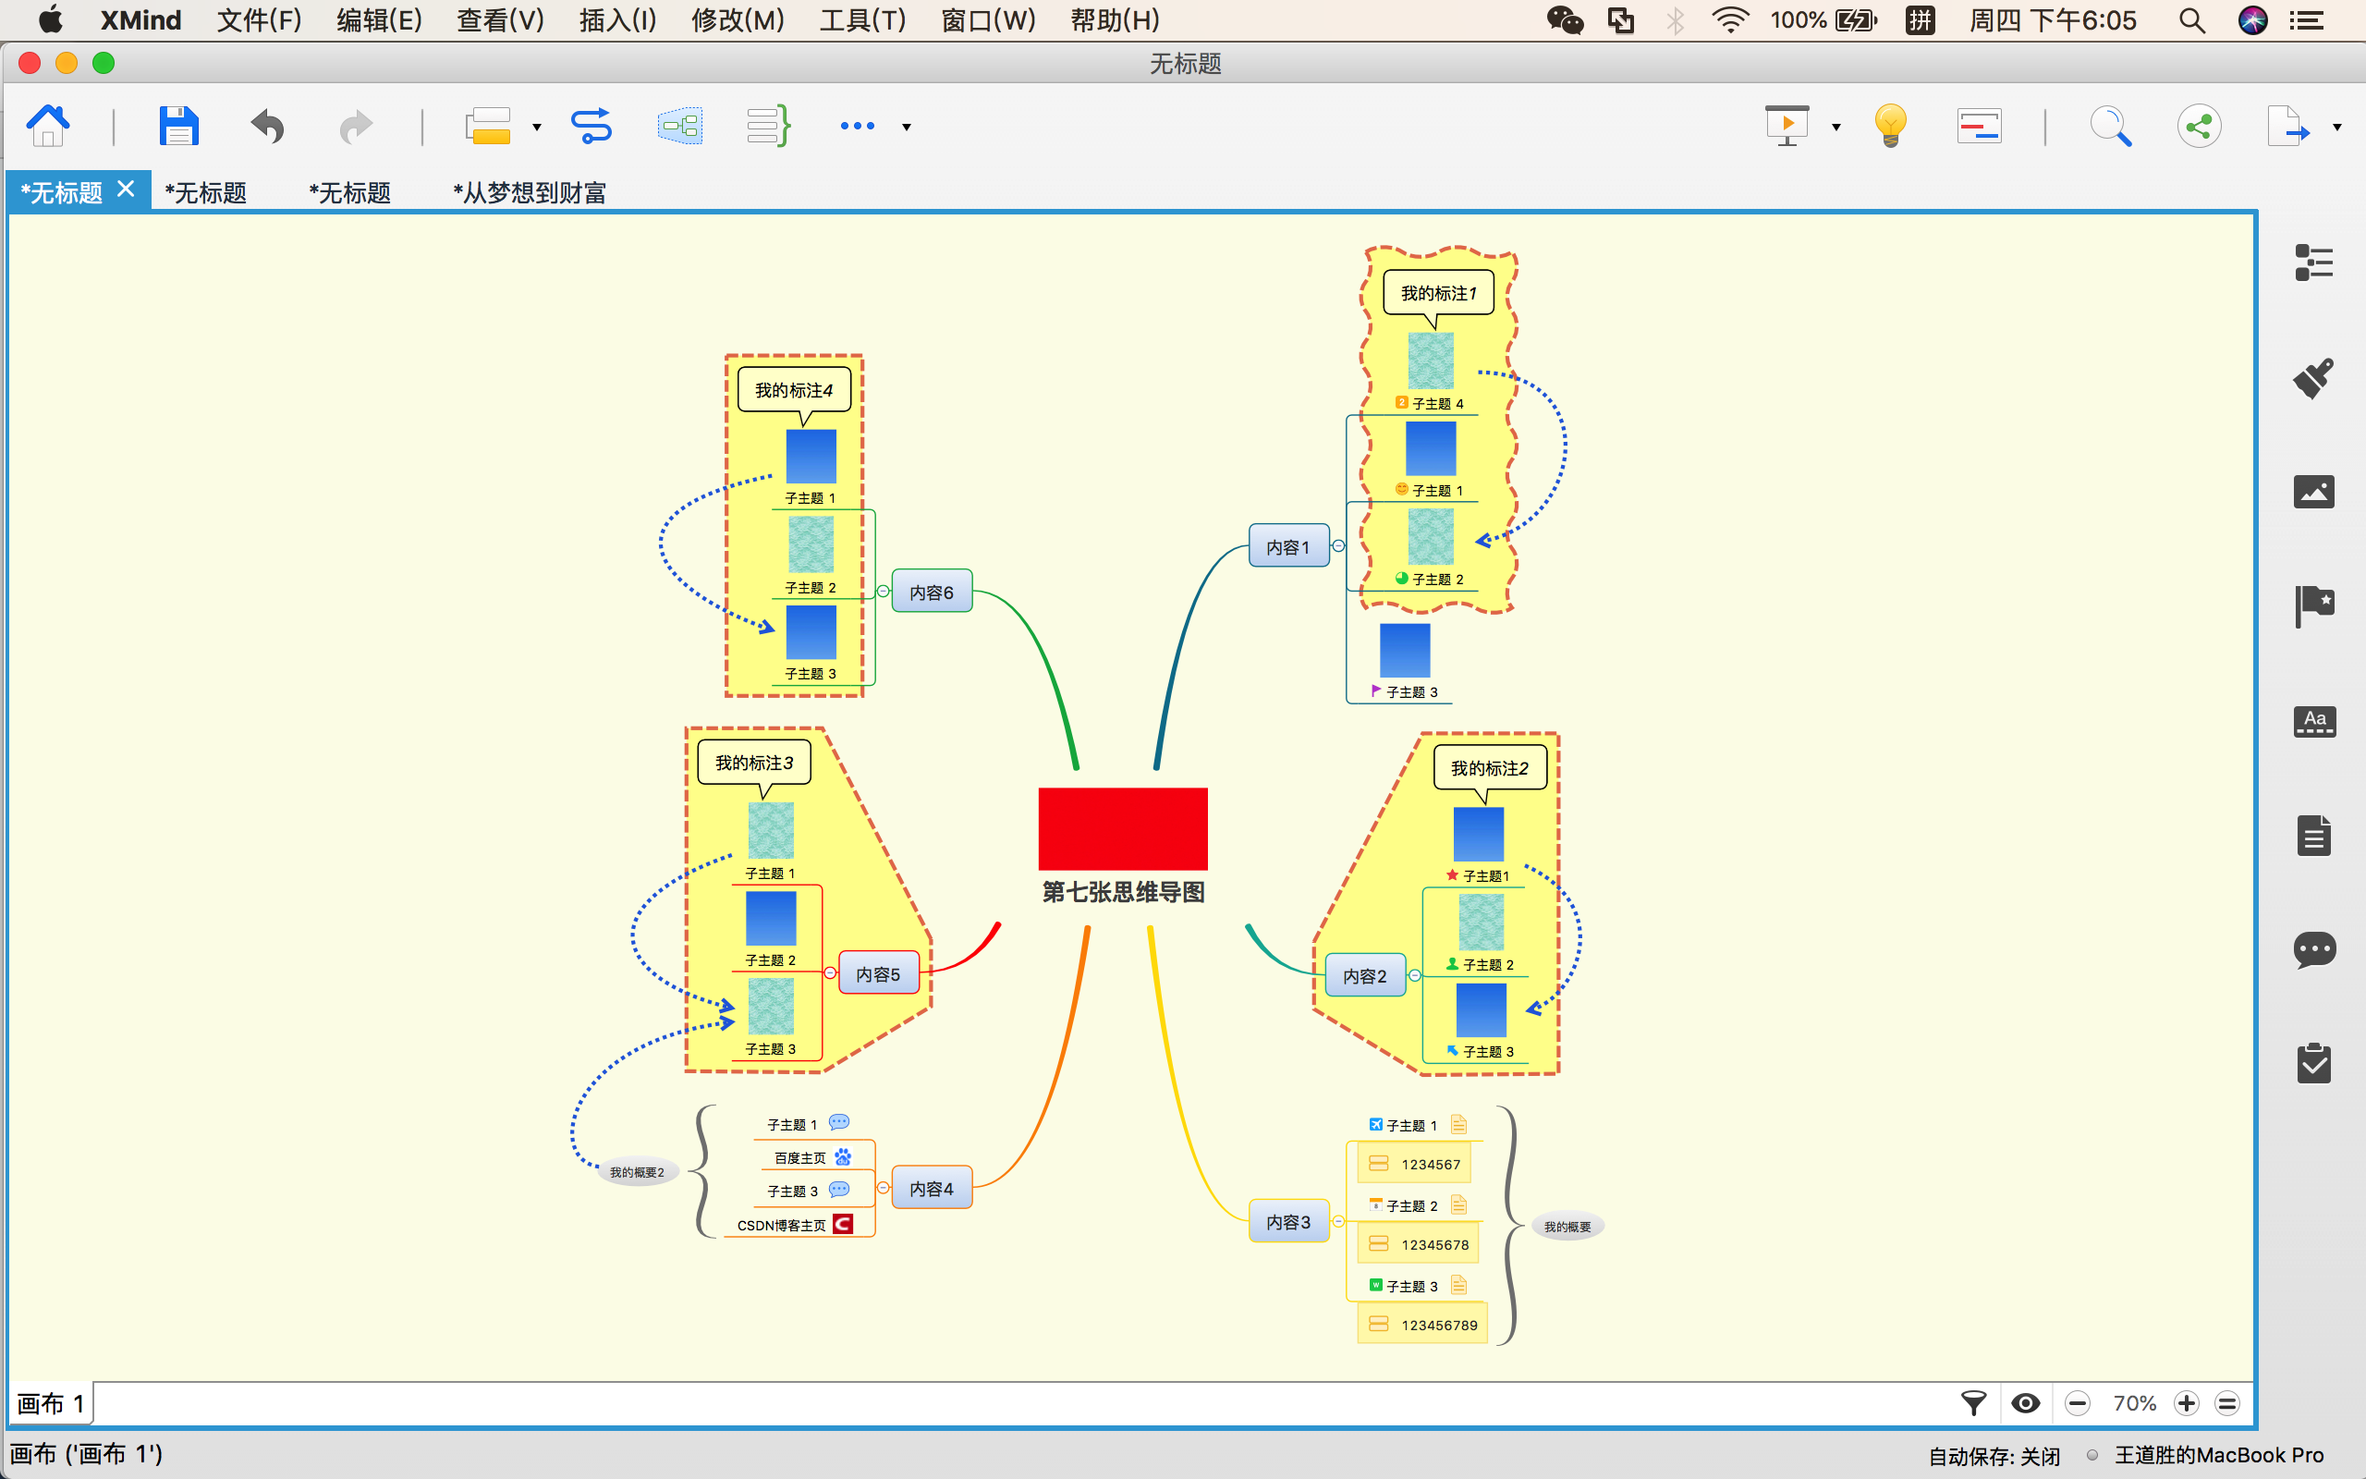
Task: Toggle the filter funnel in status bar
Action: tap(1973, 1404)
